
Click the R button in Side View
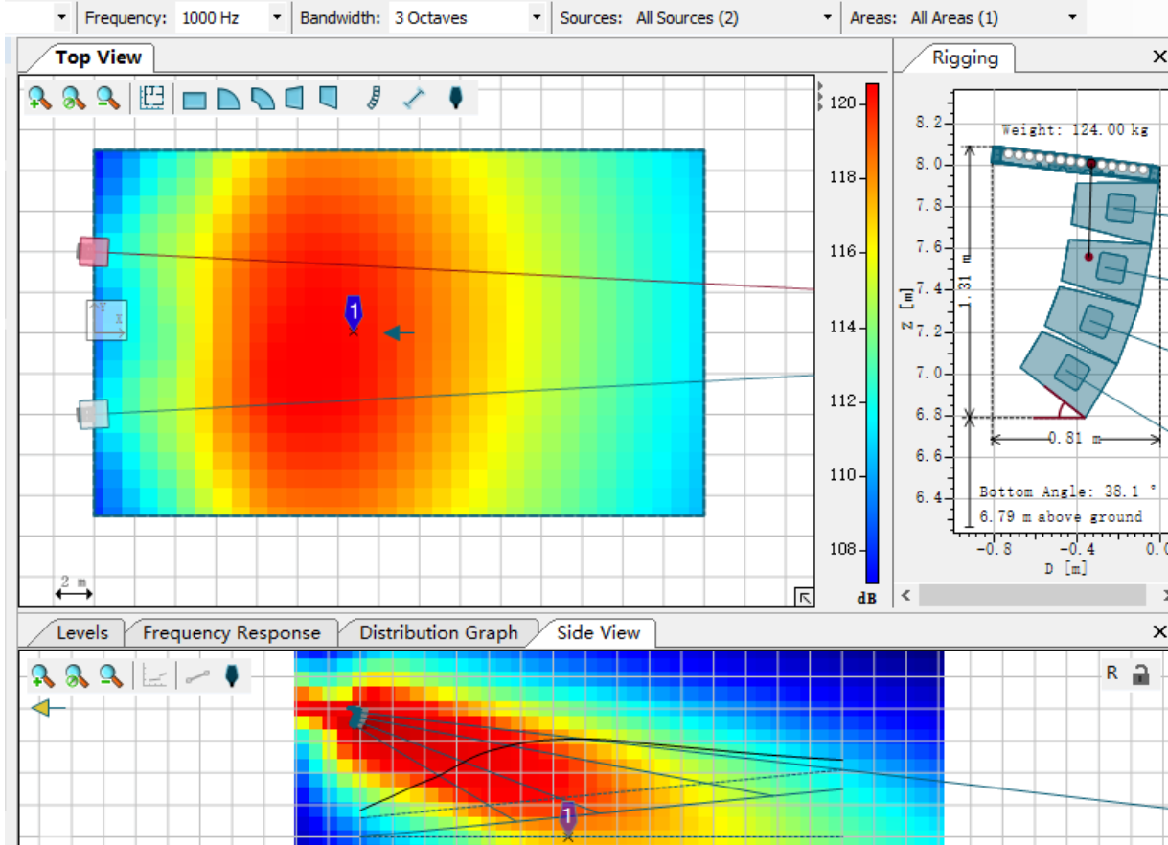[1111, 674]
